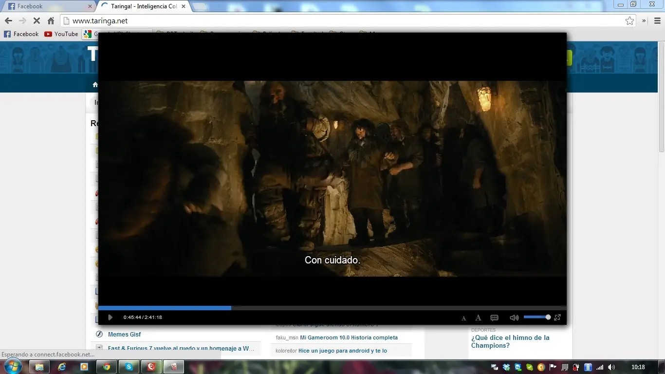Open the Action Center flag icon
Screen dimensions: 665x374
[x=553, y=367]
